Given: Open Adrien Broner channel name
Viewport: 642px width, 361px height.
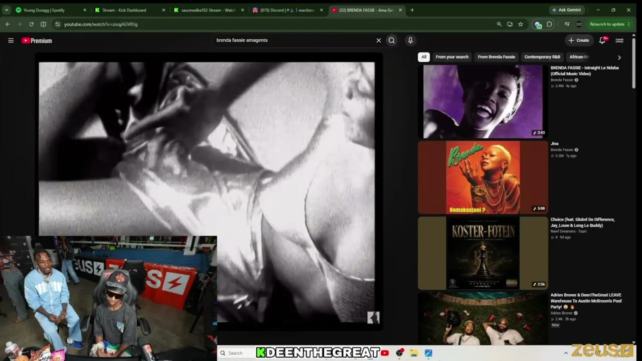Looking at the screenshot, I should (562, 313).
